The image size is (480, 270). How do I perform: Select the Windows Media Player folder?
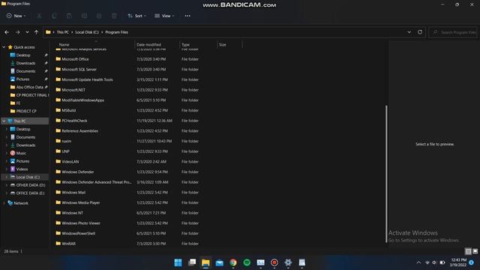pos(80,202)
